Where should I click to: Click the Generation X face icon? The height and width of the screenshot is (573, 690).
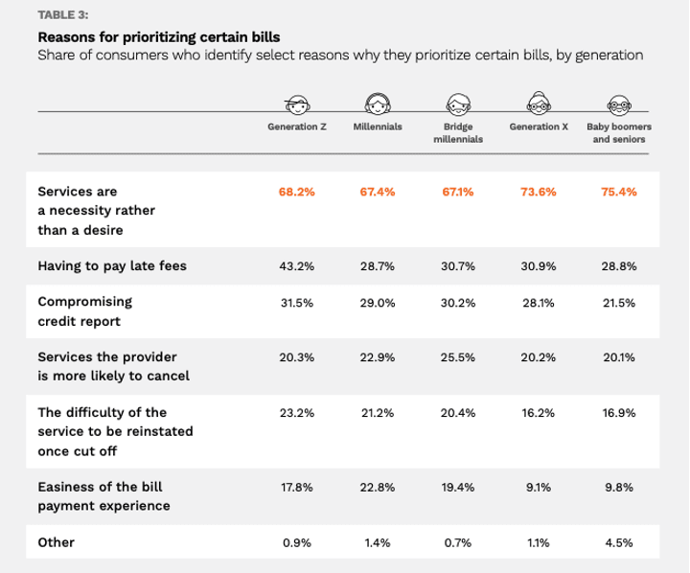[x=539, y=103]
